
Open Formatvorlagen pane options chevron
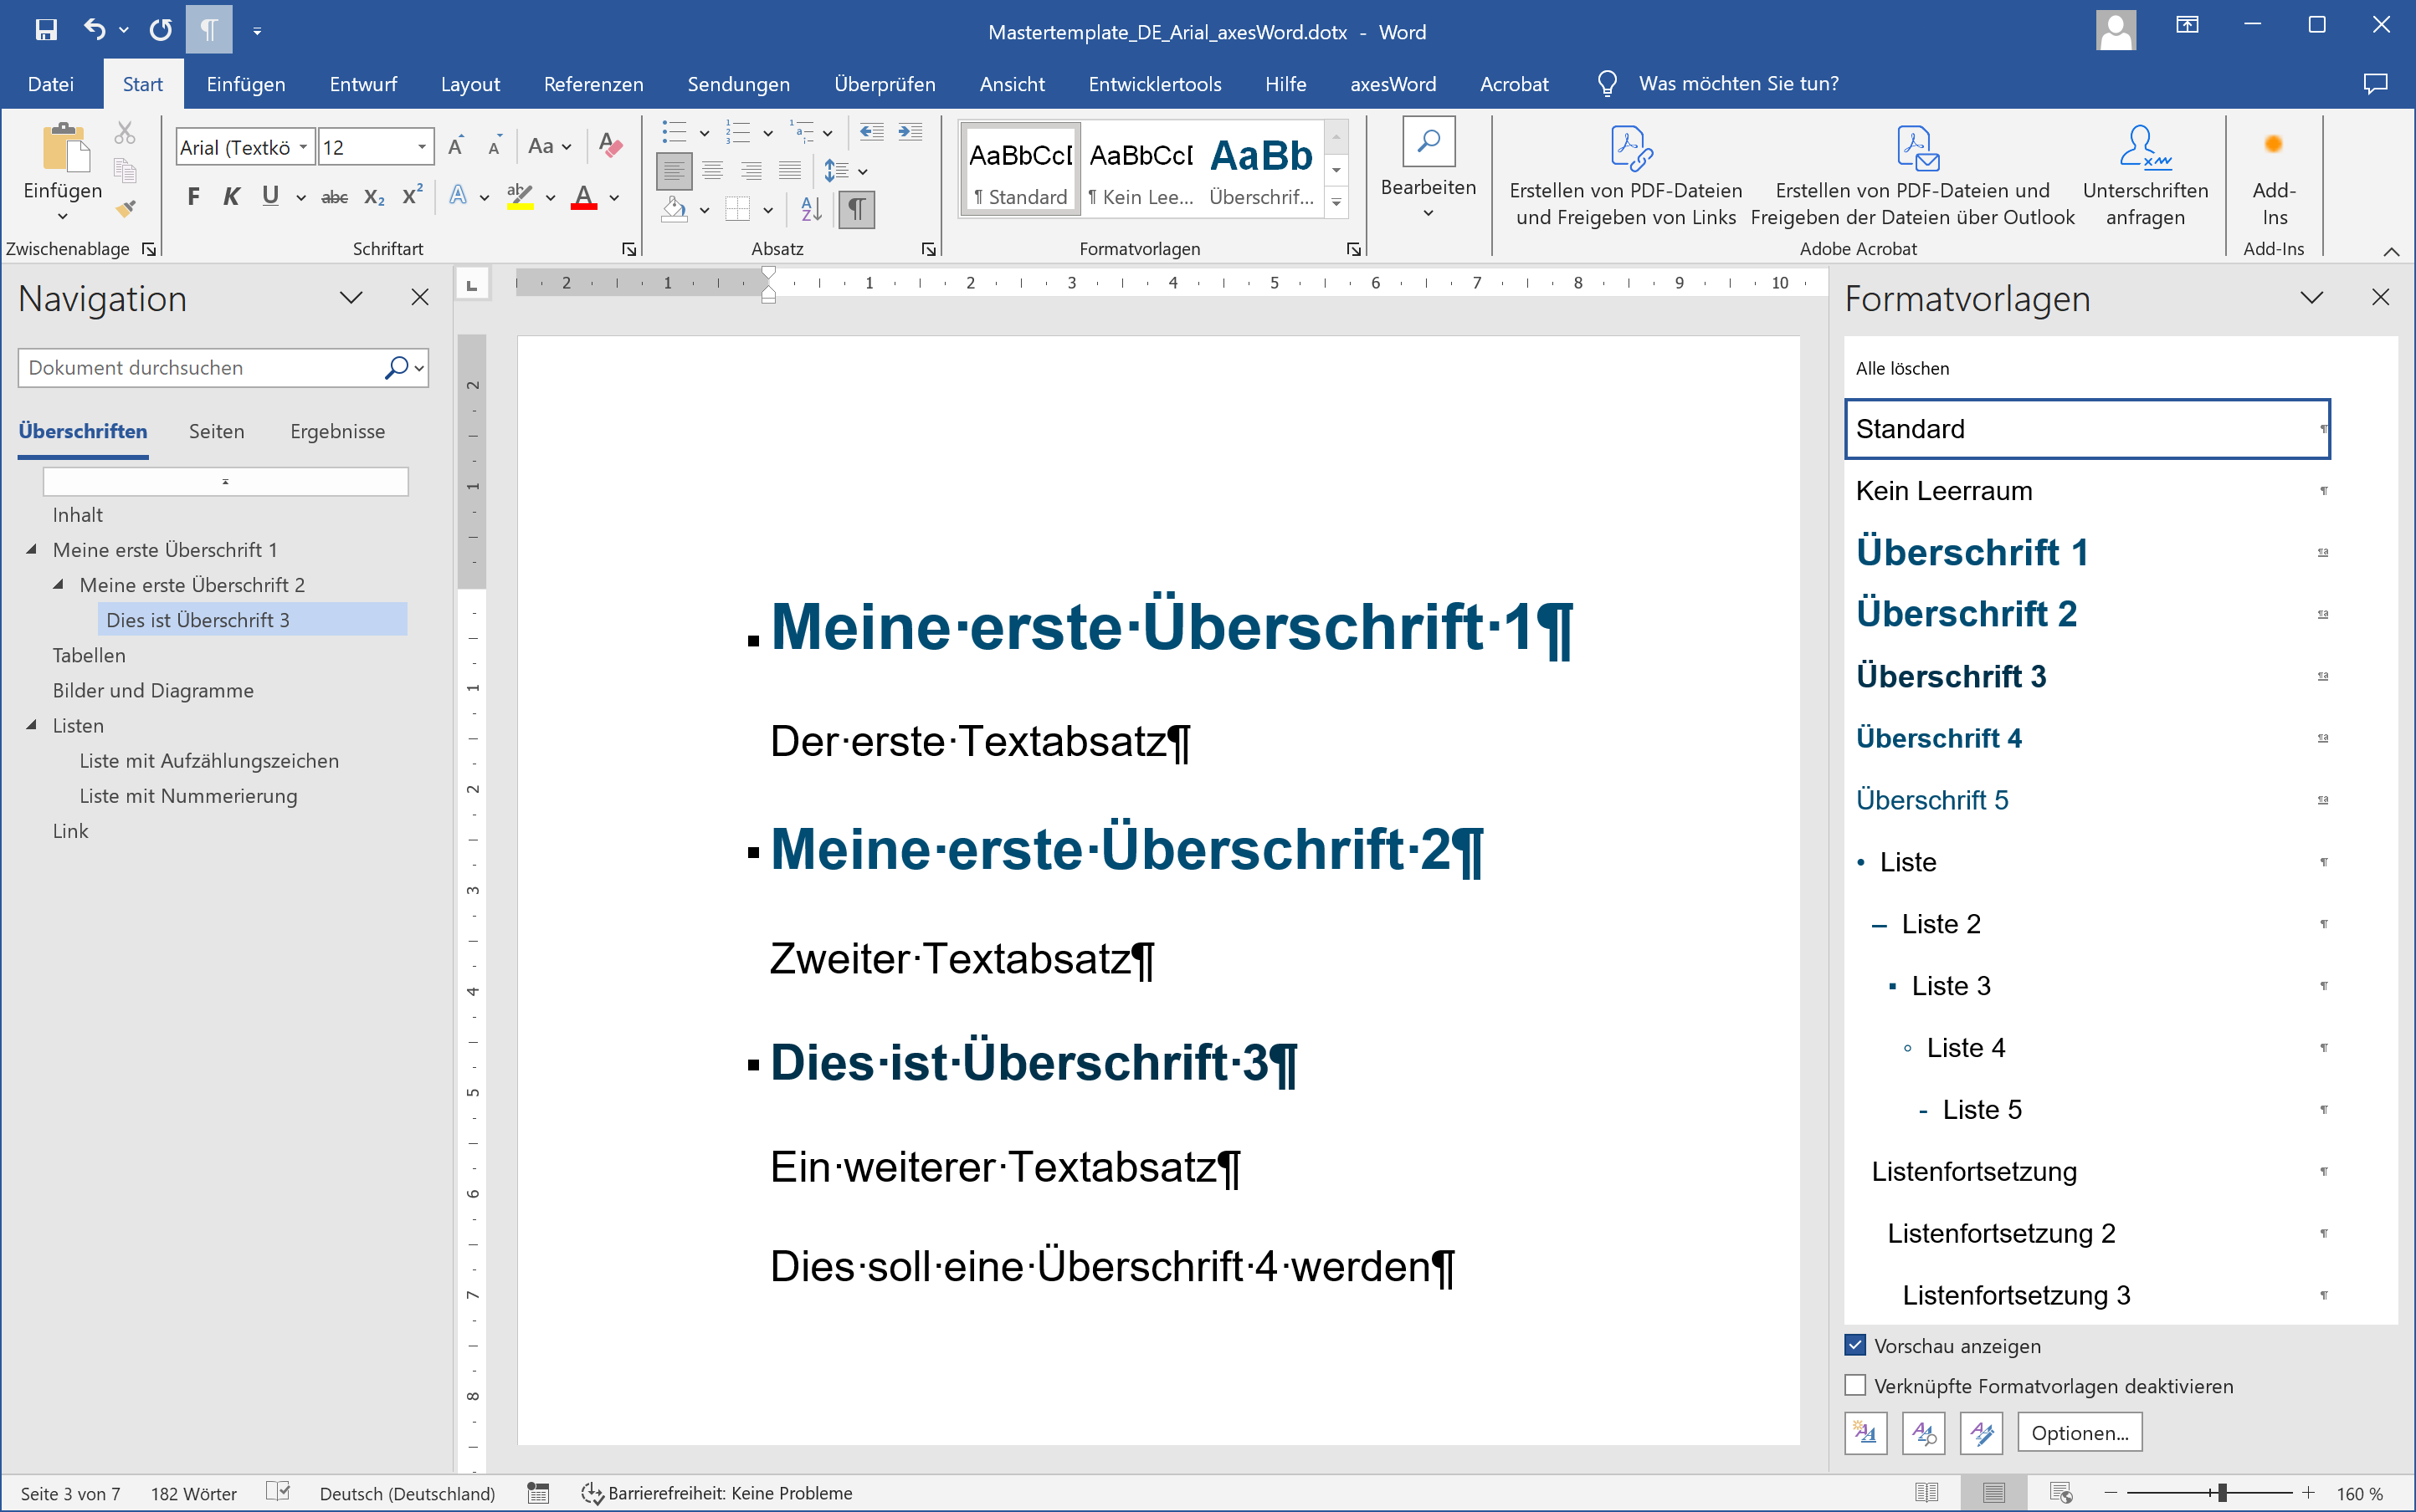click(x=2312, y=298)
